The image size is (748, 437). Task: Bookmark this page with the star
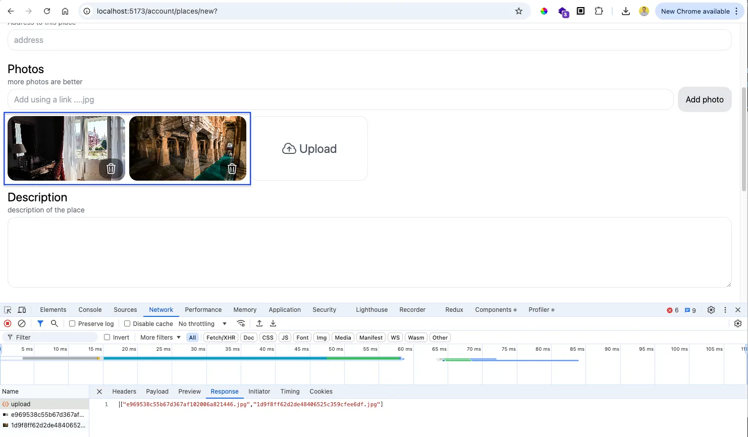pyautogui.click(x=518, y=11)
